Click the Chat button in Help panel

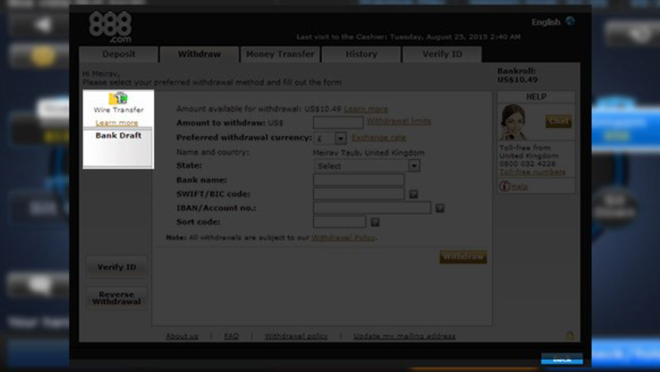[559, 121]
